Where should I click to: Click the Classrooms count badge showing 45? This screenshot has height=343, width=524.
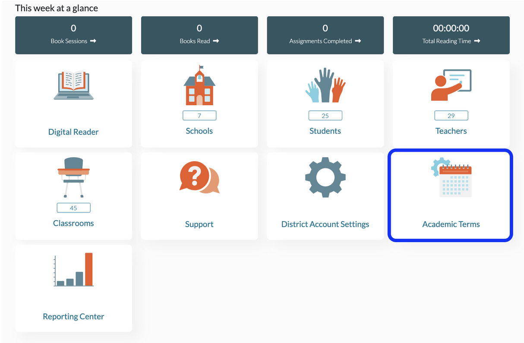tap(73, 208)
